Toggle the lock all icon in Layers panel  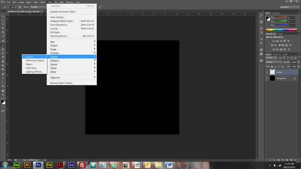[x=282, y=67]
